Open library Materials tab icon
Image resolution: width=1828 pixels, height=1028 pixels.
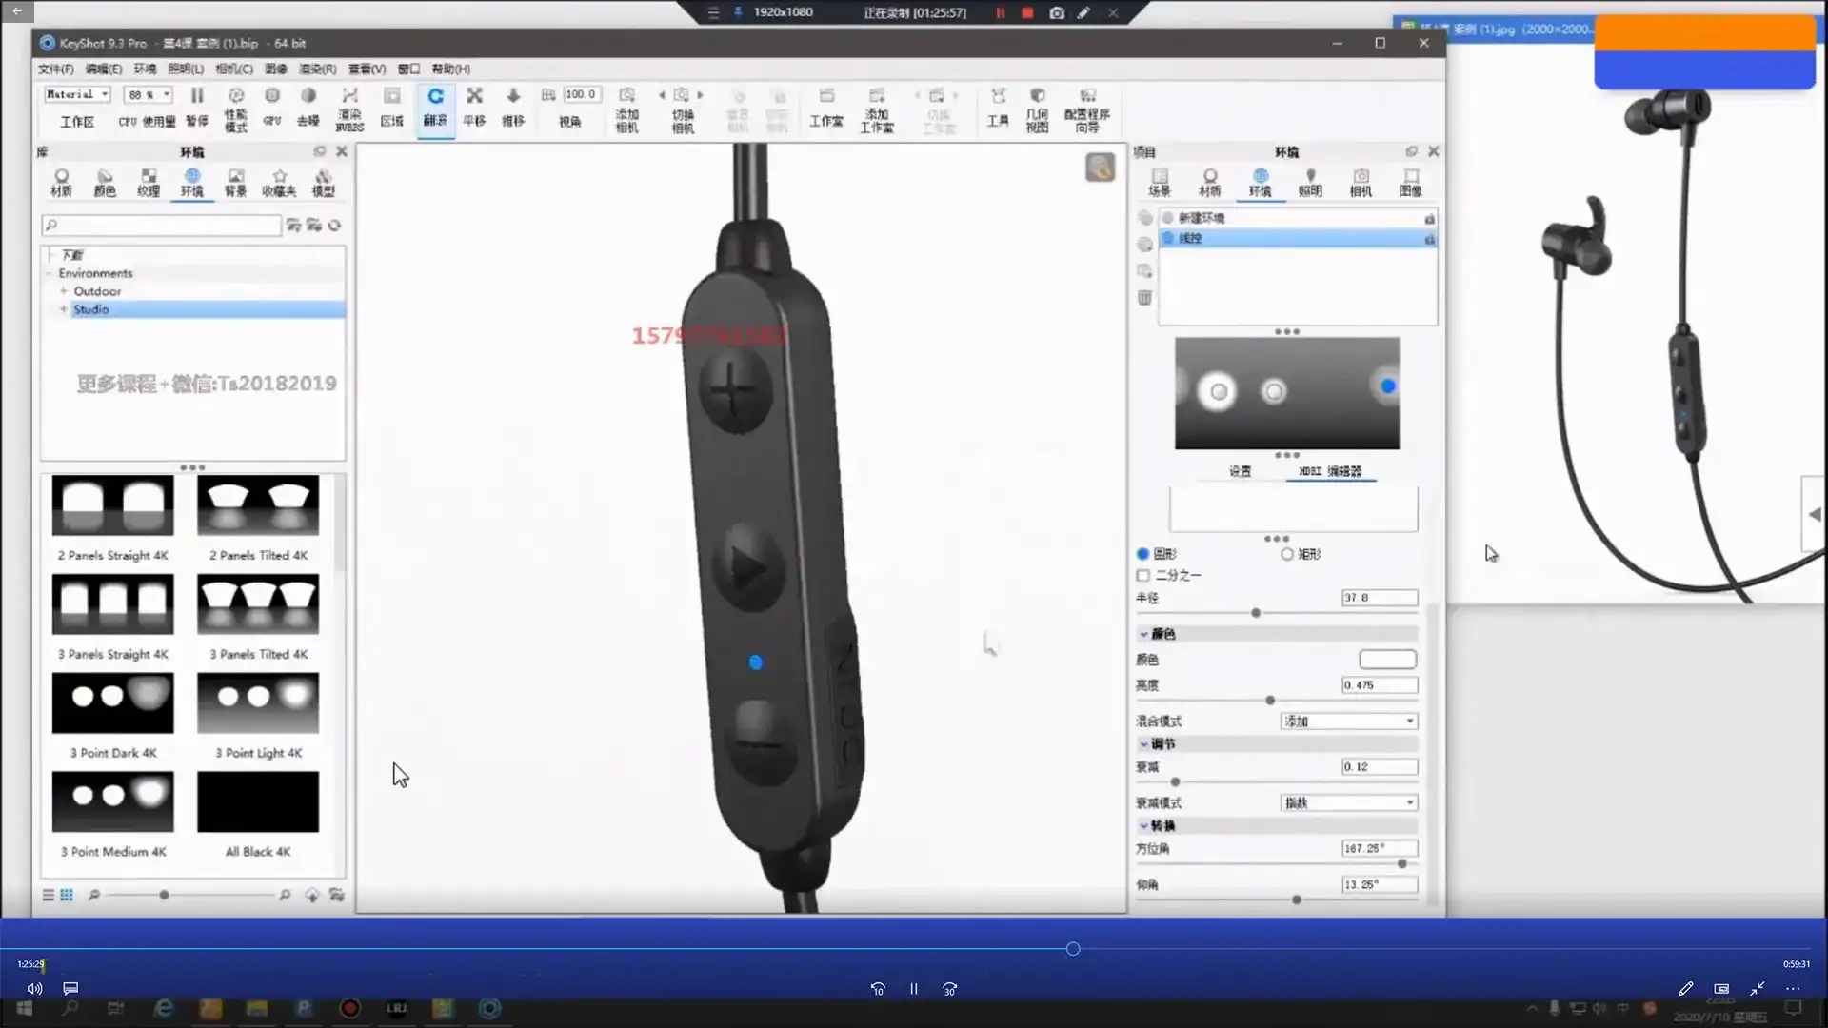point(62,177)
